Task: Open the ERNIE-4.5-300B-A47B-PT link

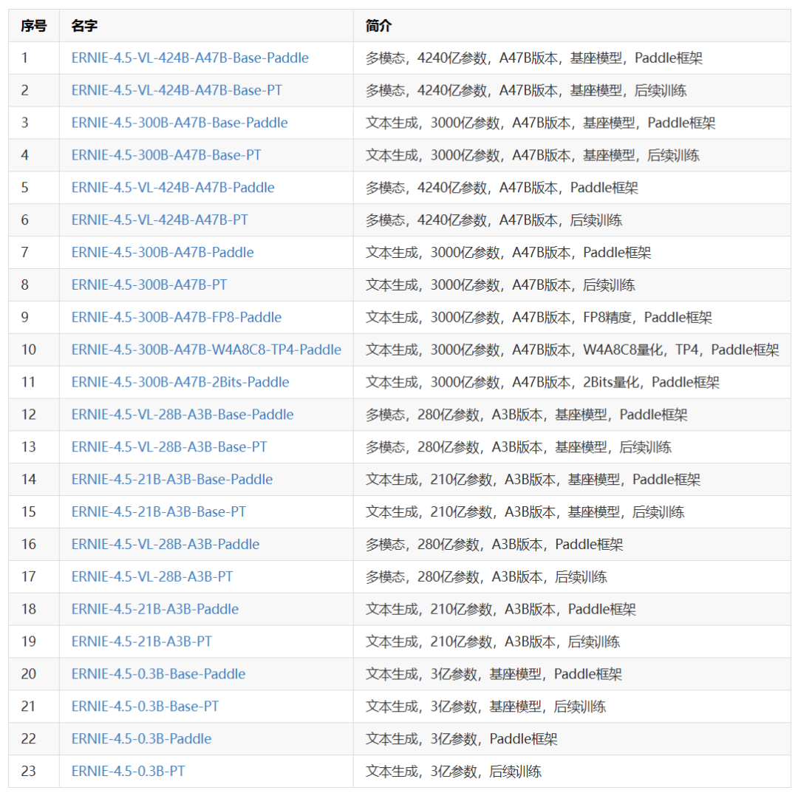Action: click(x=149, y=285)
